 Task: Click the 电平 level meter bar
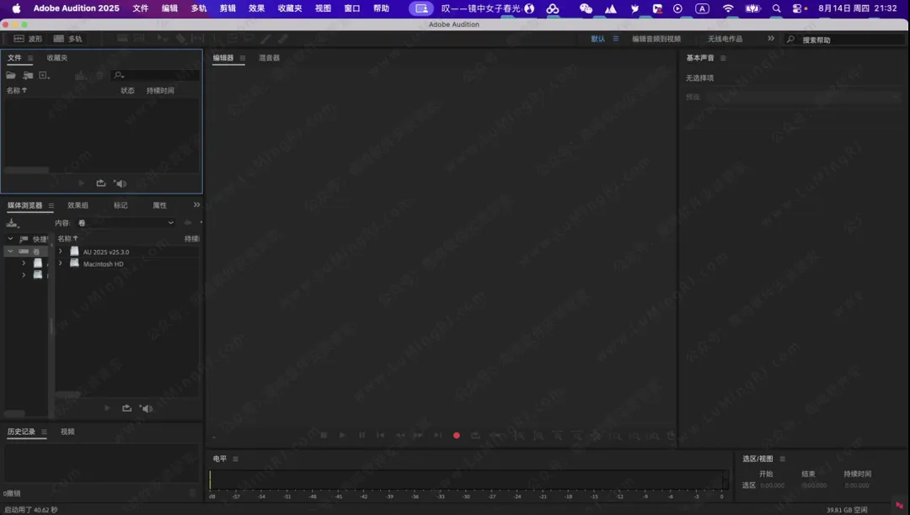(468, 480)
